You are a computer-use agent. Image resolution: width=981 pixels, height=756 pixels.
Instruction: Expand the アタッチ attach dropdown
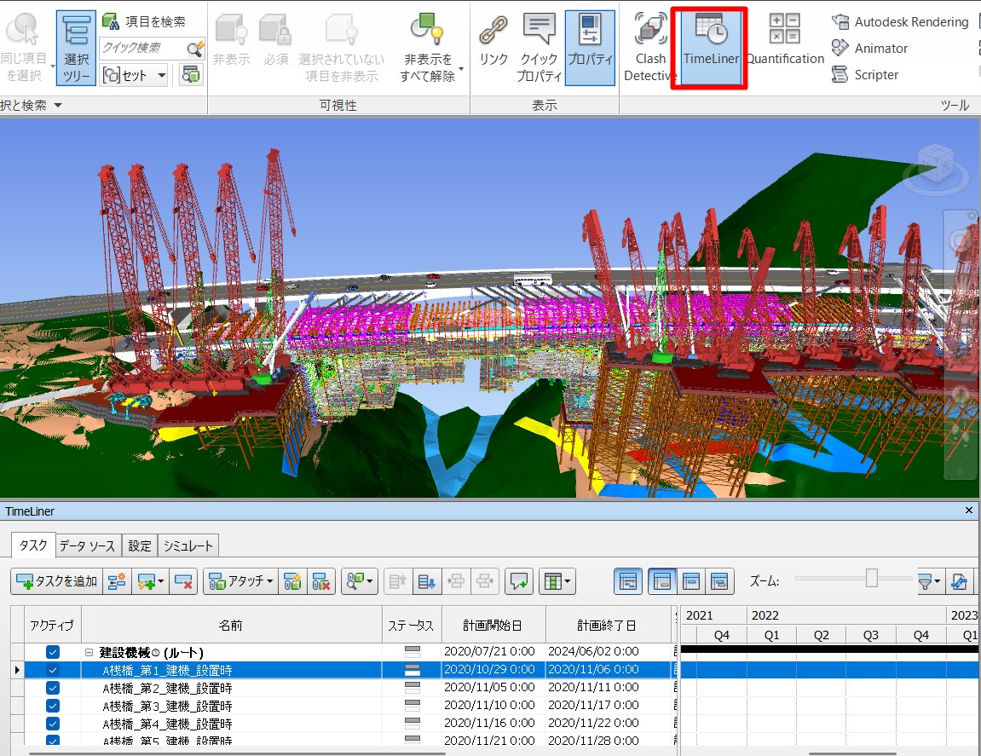coord(241,582)
